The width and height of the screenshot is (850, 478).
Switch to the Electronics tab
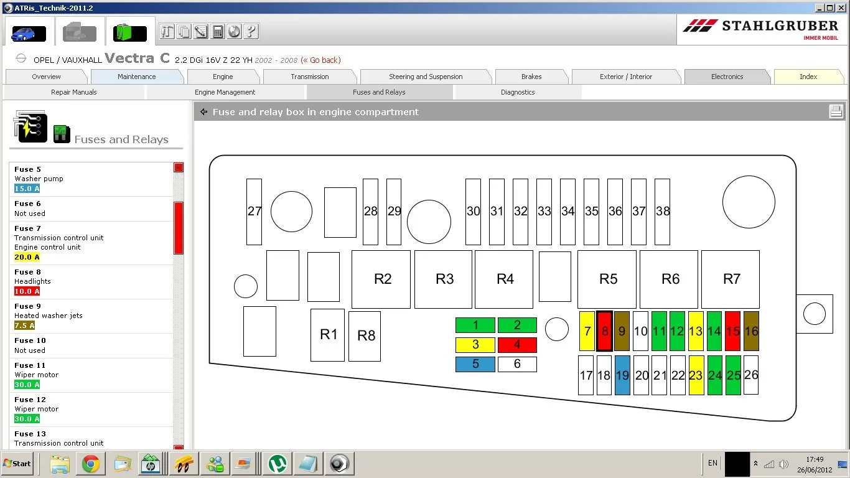tap(727, 77)
